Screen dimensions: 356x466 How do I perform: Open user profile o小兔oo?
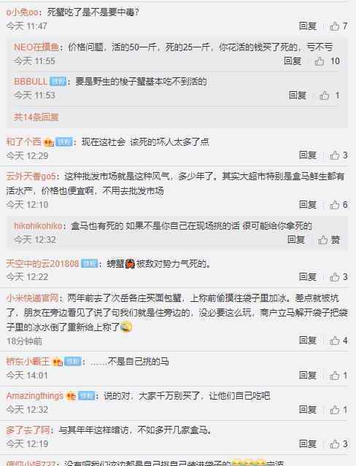pos(23,12)
